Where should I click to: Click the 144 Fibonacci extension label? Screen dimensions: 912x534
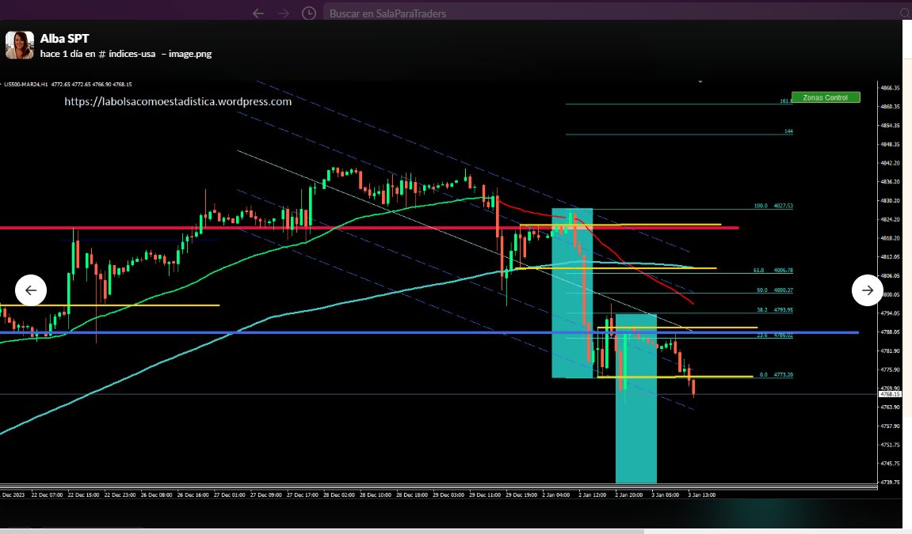pos(788,131)
